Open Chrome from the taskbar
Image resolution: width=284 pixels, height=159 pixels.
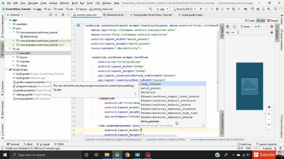point(127,155)
